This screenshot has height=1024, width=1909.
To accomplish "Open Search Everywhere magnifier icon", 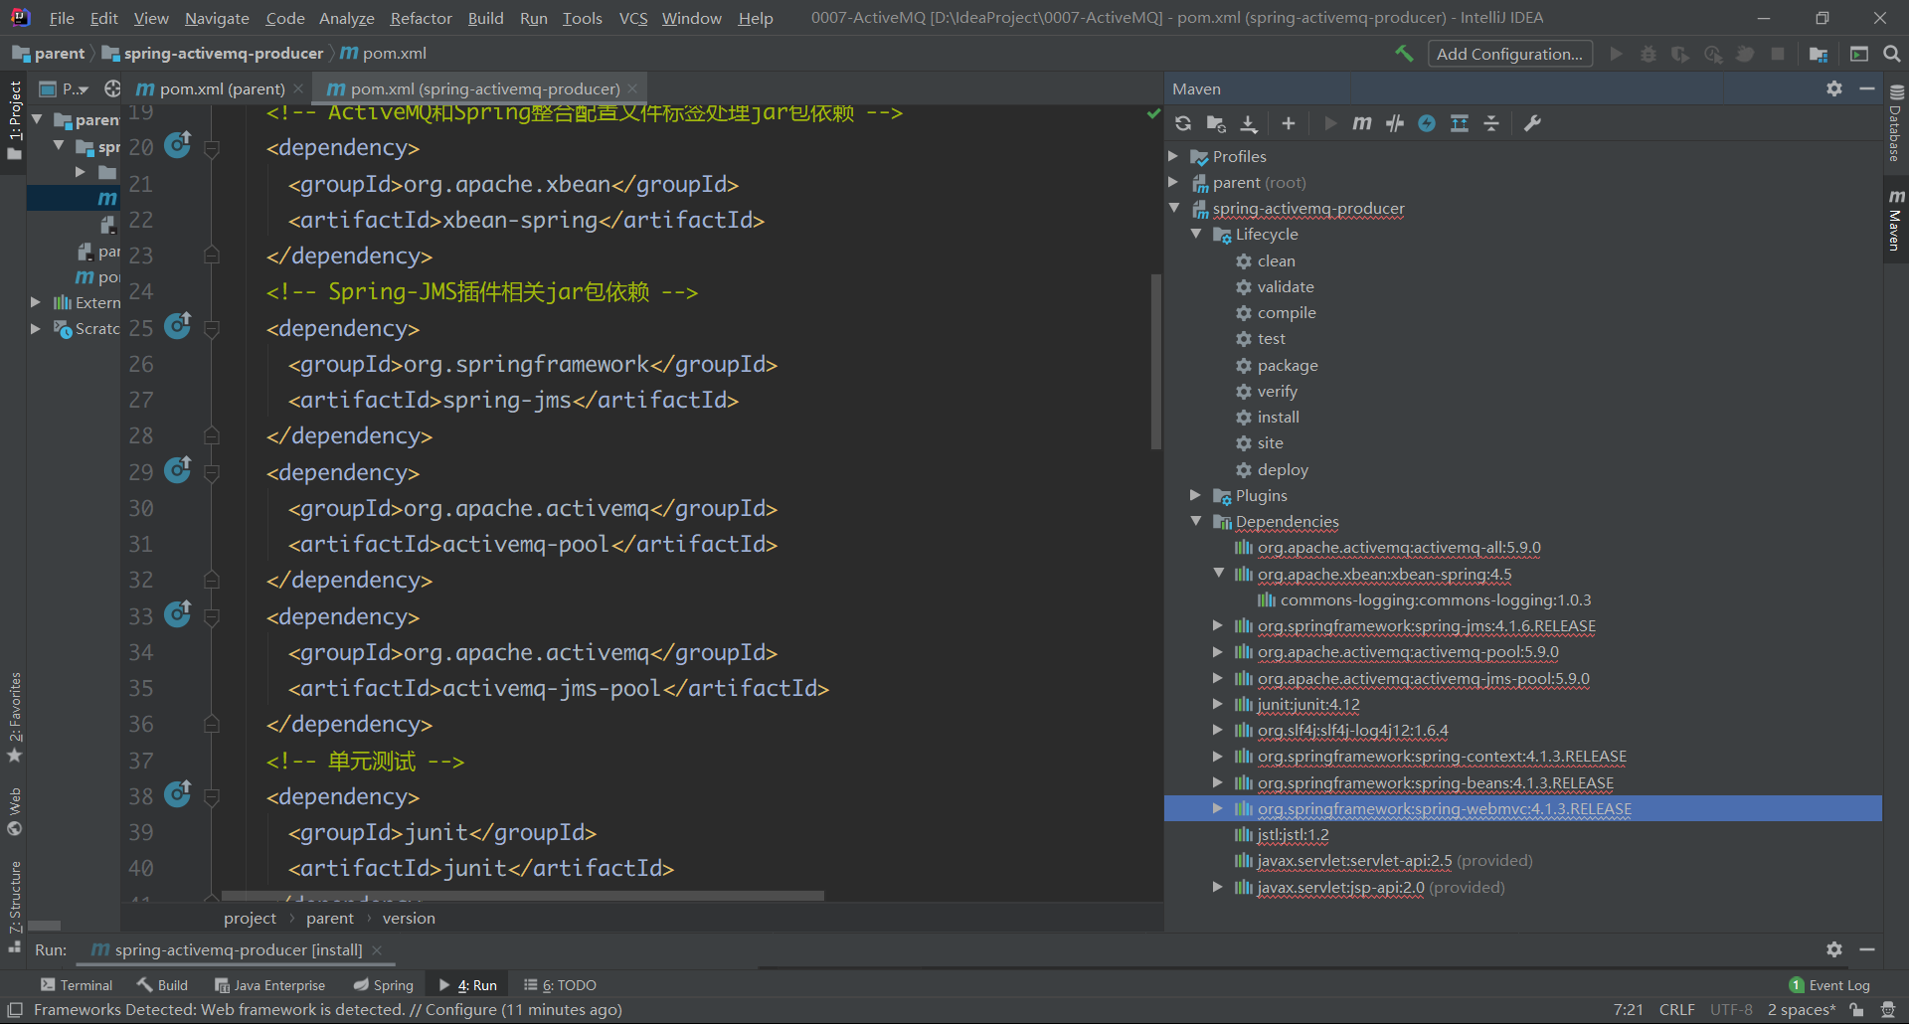I will (x=1892, y=54).
